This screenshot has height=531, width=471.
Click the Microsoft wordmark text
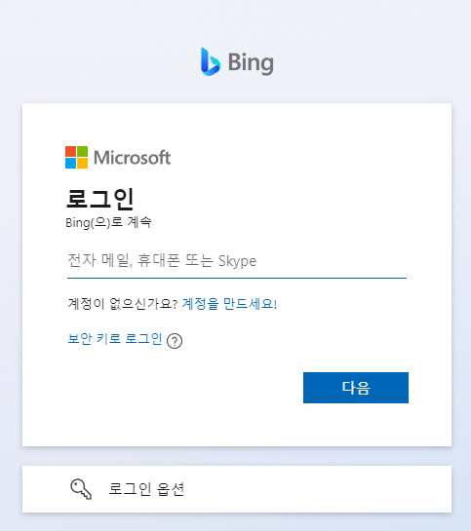(x=133, y=158)
